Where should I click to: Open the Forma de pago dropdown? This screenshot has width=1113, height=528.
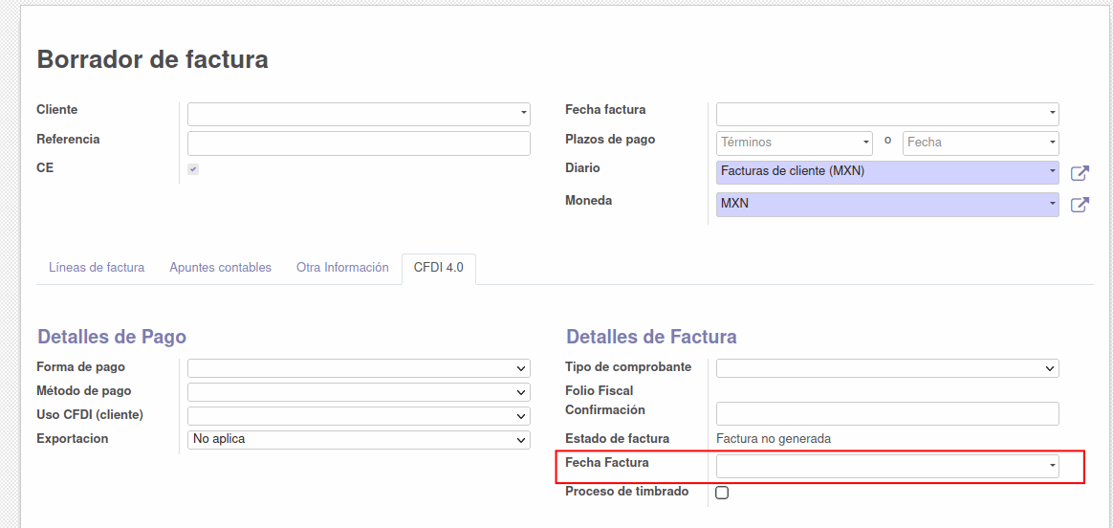[x=359, y=368]
